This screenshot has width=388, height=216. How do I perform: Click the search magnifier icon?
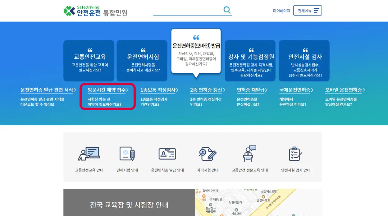[x=227, y=10]
